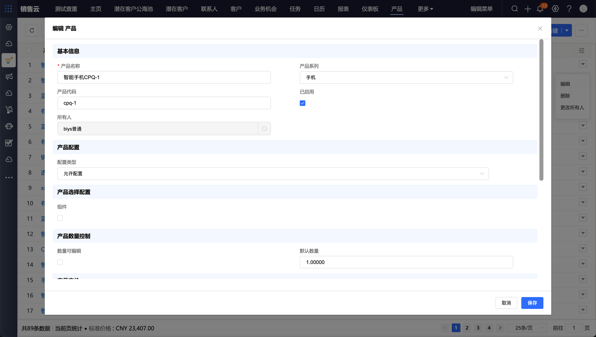The width and height of the screenshot is (596, 337).
Task: Open global search magnifier icon
Action: (515, 9)
